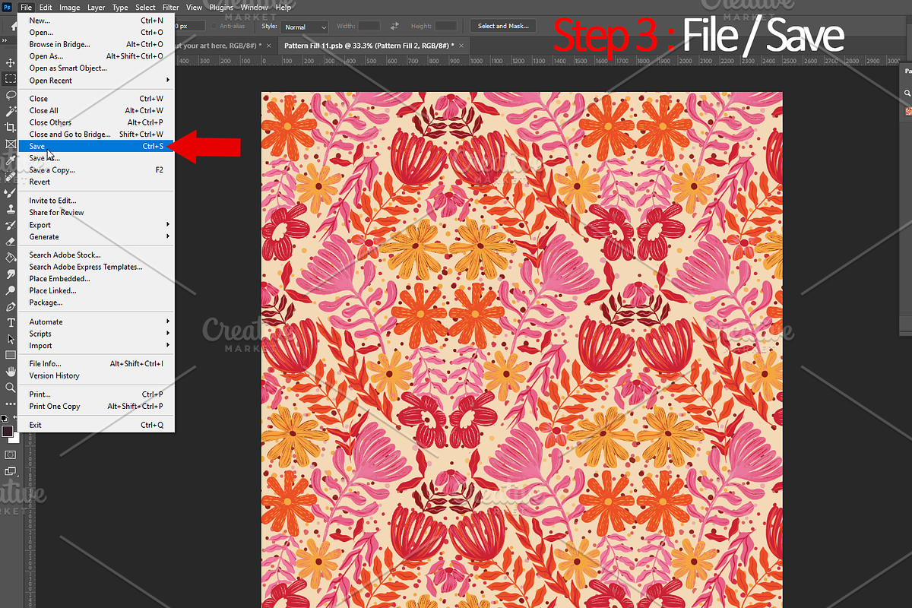Change screen mode icon
912x608 pixels.
point(11,471)
